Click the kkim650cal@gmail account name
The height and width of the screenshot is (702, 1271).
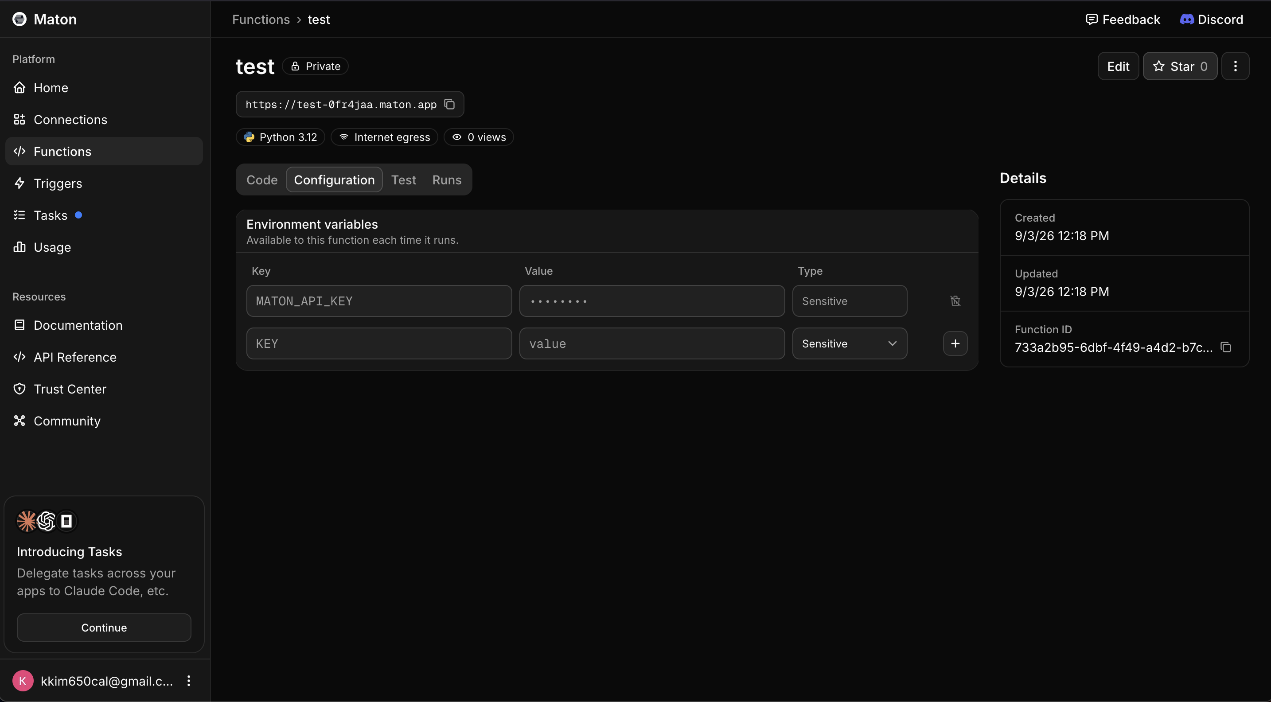pos(106,681)
